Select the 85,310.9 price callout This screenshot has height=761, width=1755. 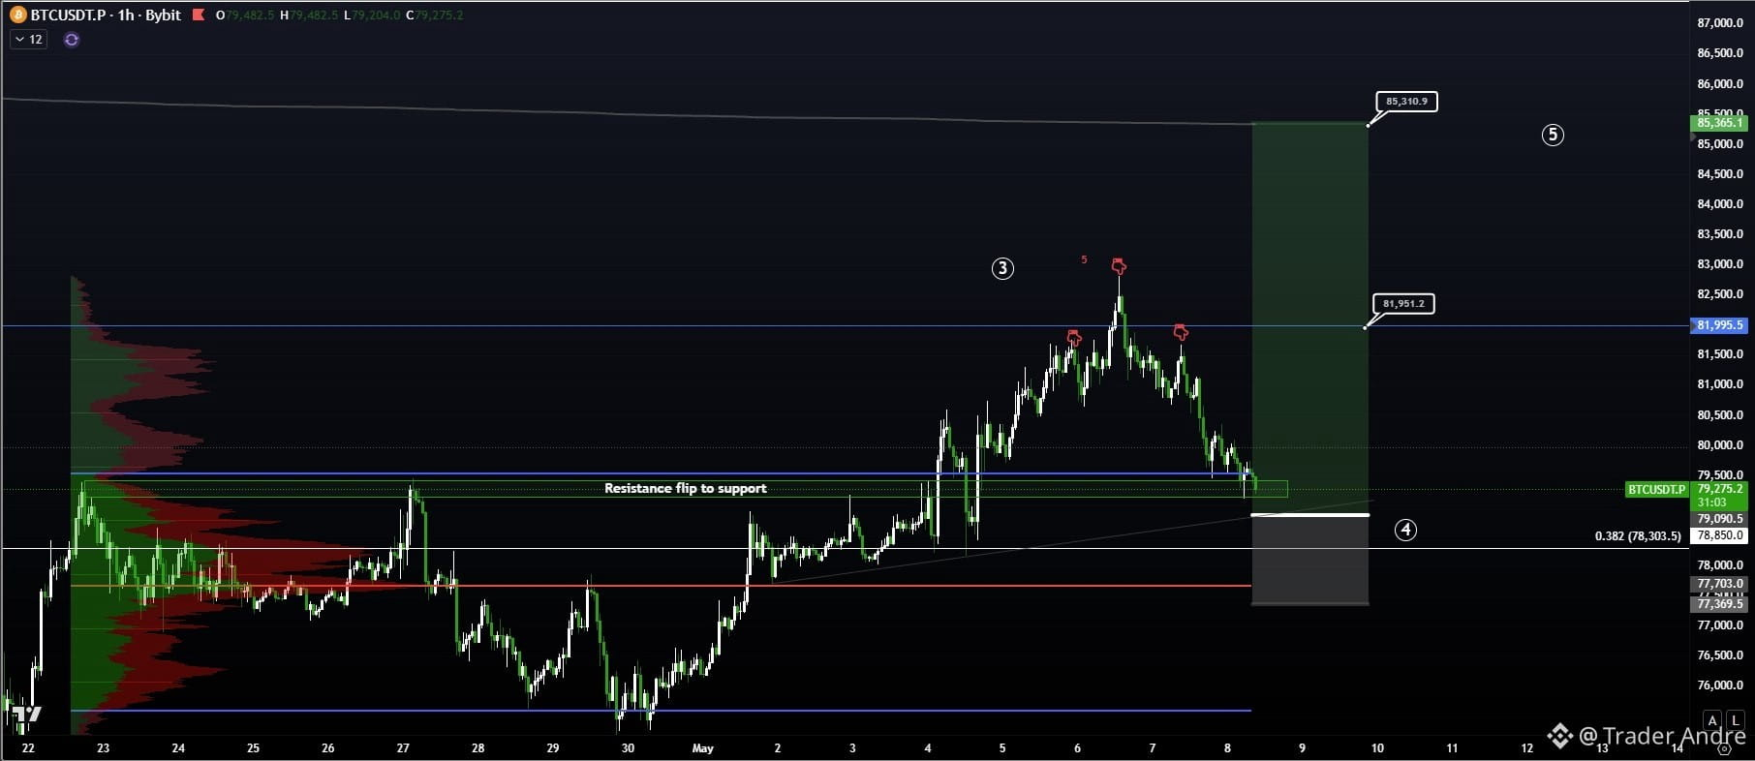click(1406, 102)
